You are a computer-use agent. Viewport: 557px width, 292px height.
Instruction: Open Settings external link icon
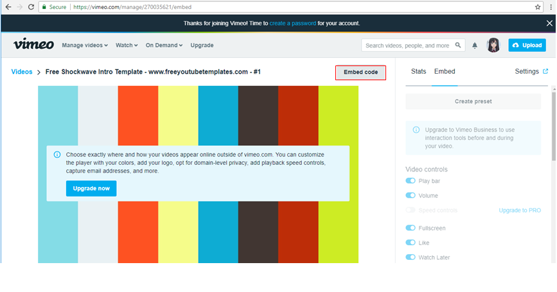[545, 71]
